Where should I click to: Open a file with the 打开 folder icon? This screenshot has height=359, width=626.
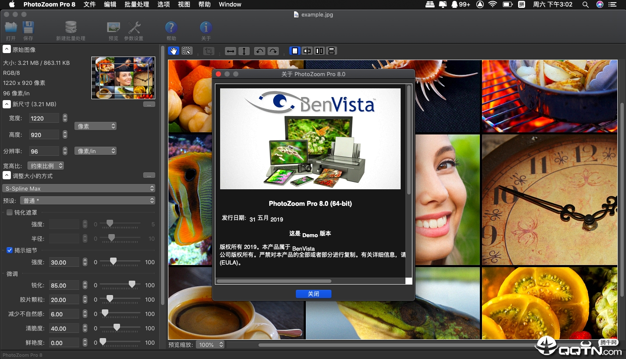point(11,28)
